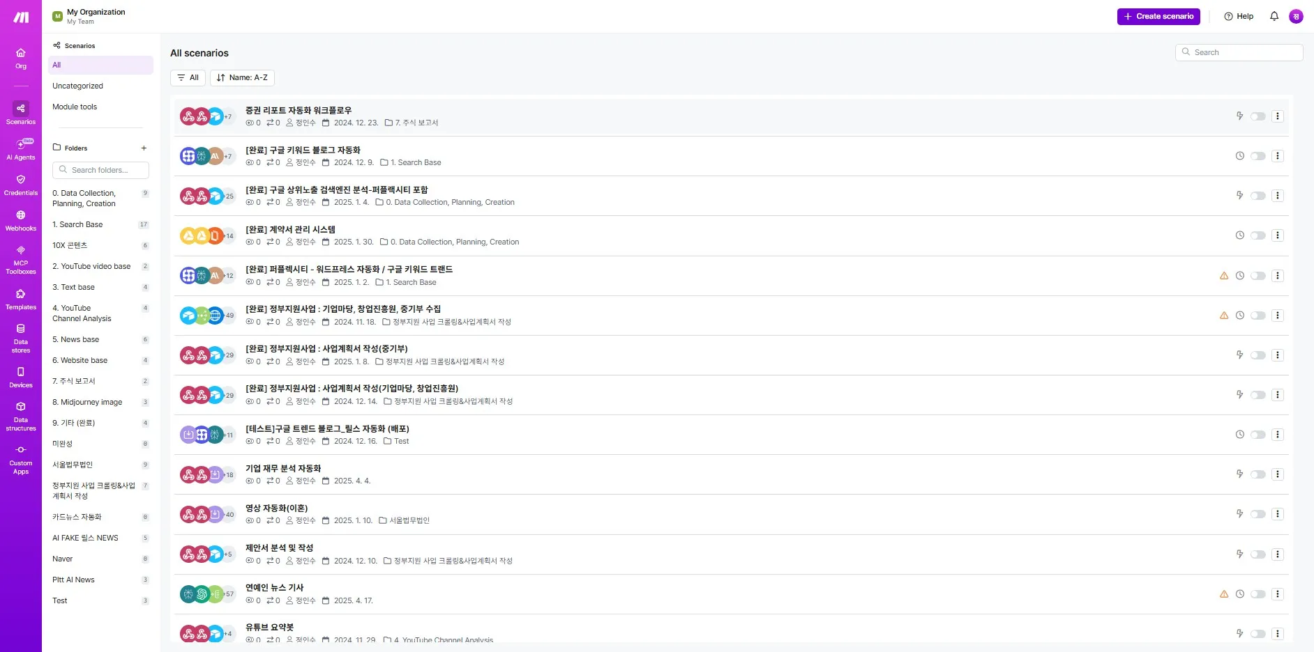Viewport: 1314px width, 652px height.
Task: Click the Help link
Action: pyautogui.click(x=1239, y=16)
